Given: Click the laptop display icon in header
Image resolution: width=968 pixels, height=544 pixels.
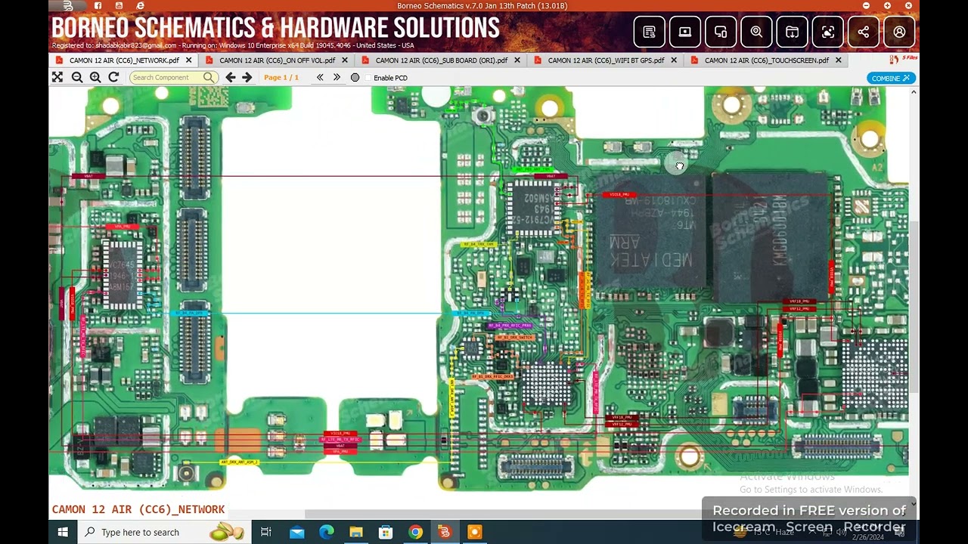Looking at the screenshot, I should 685,32.
